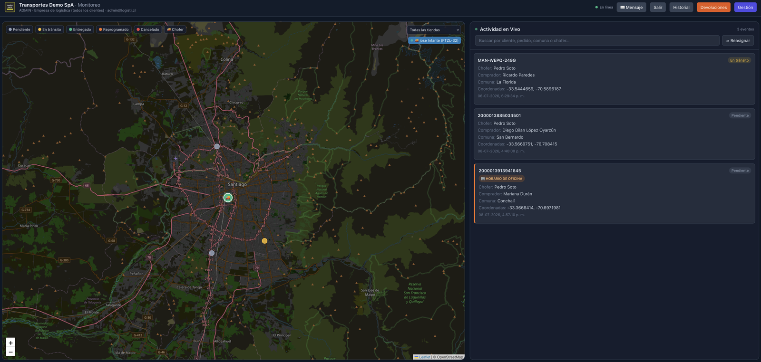Toggle the En tránsito legend filter
This screenshot has width=761, height=362.
(49, 29)
